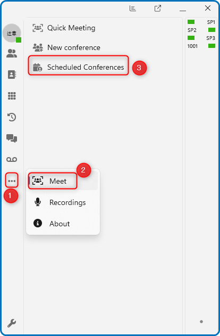Open Scheduled Conferences

coord(78,67)
